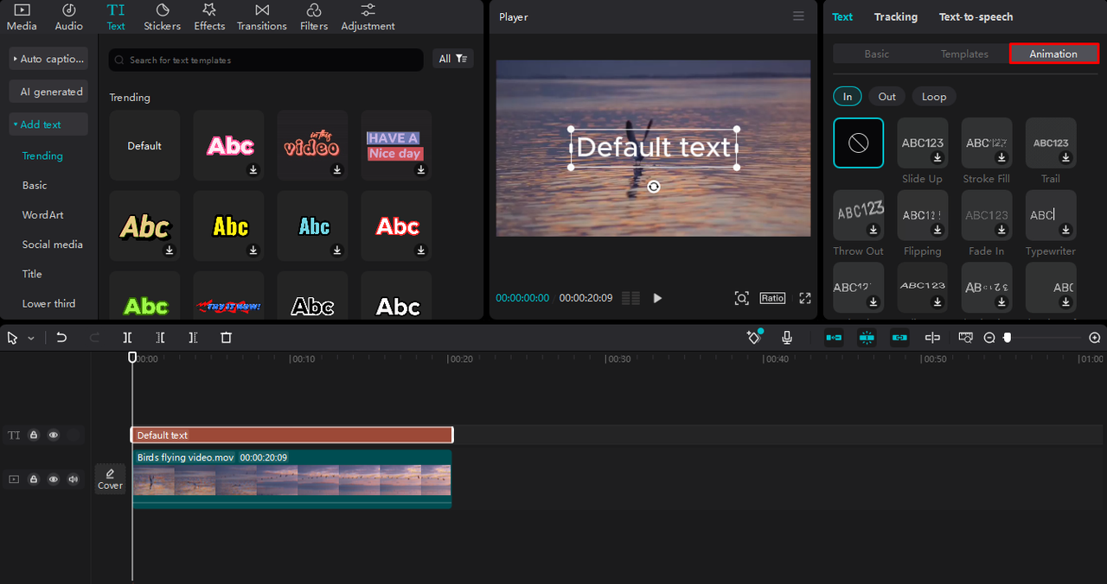The height and width of the screenshot is (584, 1107).
Task: Click the timeline zoom-in magnifier icon
Action: pos(1095,338)
